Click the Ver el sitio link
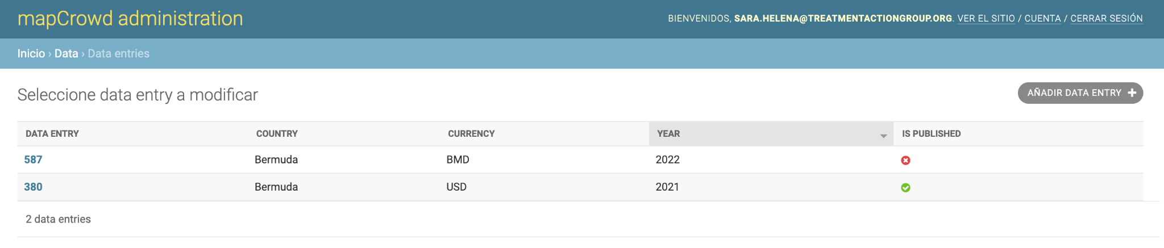Screen dimensions: 1164x248 pyautogui.click(x=986, y=18)
